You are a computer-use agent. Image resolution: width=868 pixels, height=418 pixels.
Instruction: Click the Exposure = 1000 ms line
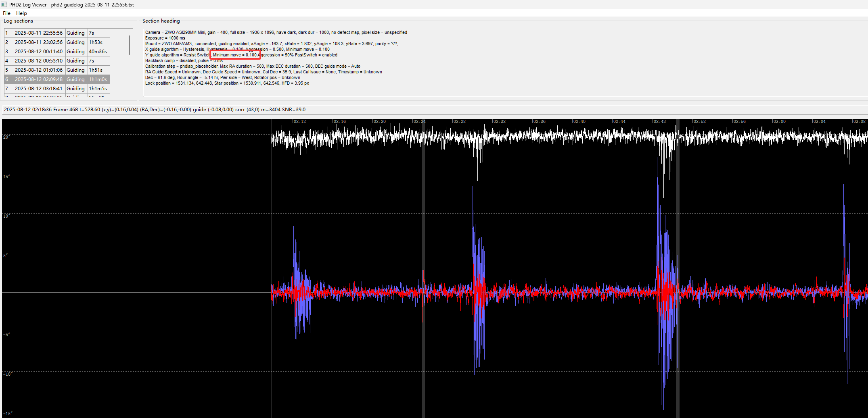coord(165,38)
